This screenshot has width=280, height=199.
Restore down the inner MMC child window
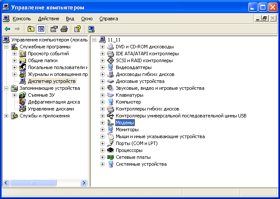tap(265, 19)
